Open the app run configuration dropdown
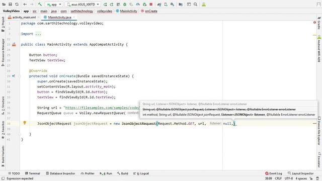This screenshot has height=181, width=322. [54, 5]
